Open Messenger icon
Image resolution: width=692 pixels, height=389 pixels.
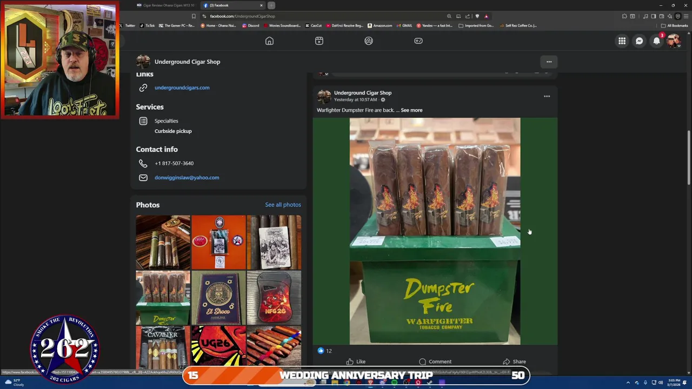[x=640, y=41]
